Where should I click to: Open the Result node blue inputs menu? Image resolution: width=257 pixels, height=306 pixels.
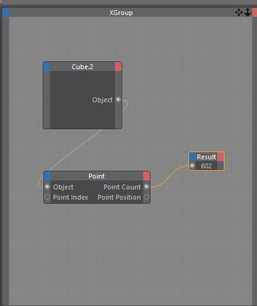coord(193,157)
